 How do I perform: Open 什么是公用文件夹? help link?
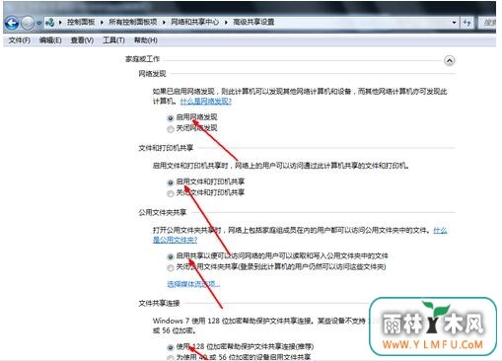pos(175,240)
